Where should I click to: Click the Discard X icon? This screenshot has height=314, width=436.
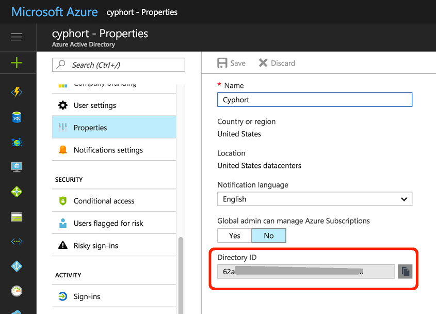(x=263, y=63)
